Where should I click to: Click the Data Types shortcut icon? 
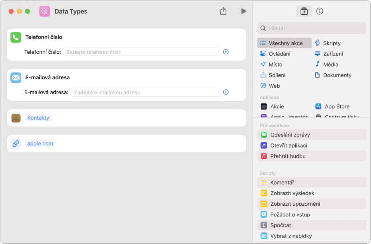tap(45, 11)
